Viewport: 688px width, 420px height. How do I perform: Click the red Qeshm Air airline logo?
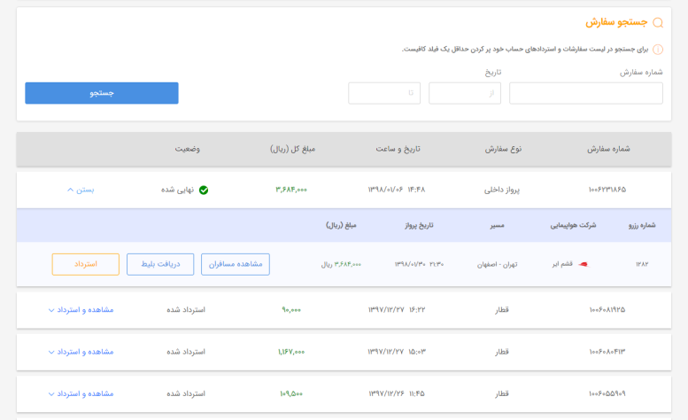coord(584,264)
